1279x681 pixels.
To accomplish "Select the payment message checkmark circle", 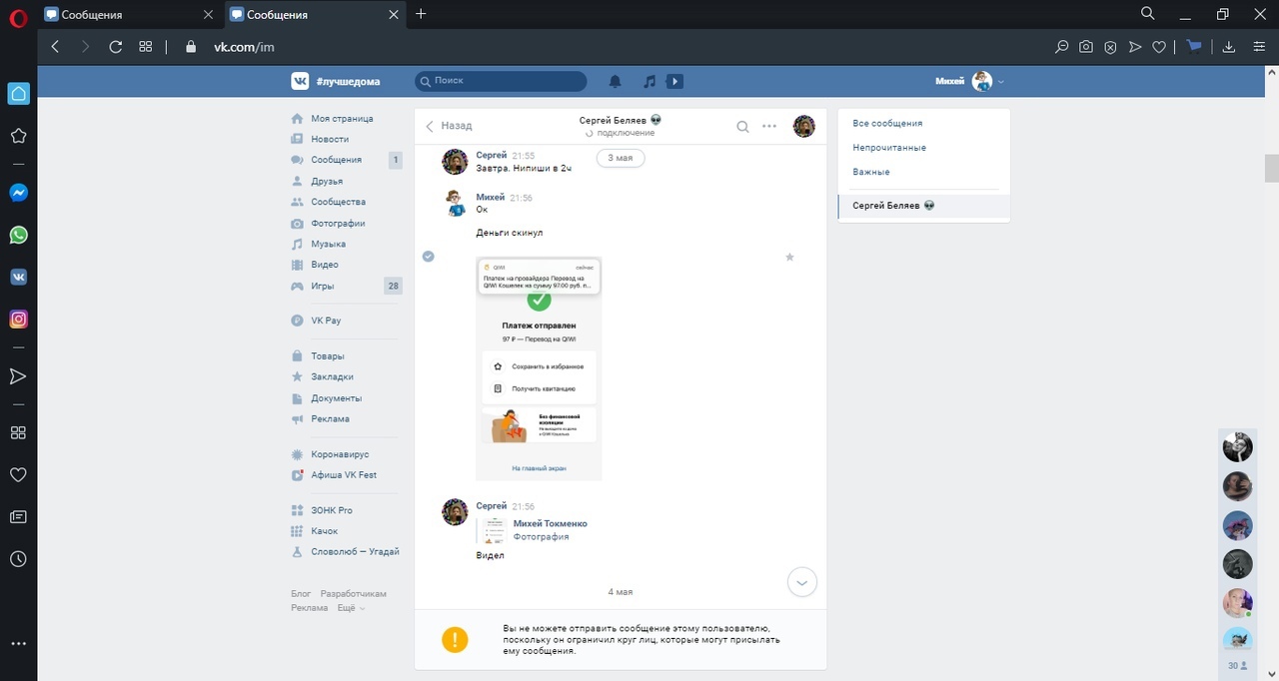I will click(x=429, y=257).
